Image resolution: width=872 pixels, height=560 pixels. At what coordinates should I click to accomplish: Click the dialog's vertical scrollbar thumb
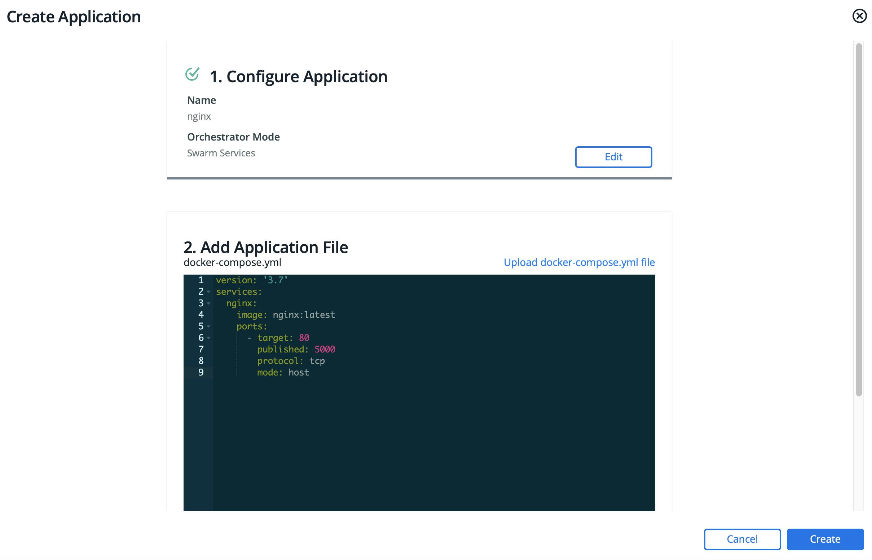pos(859,218)
